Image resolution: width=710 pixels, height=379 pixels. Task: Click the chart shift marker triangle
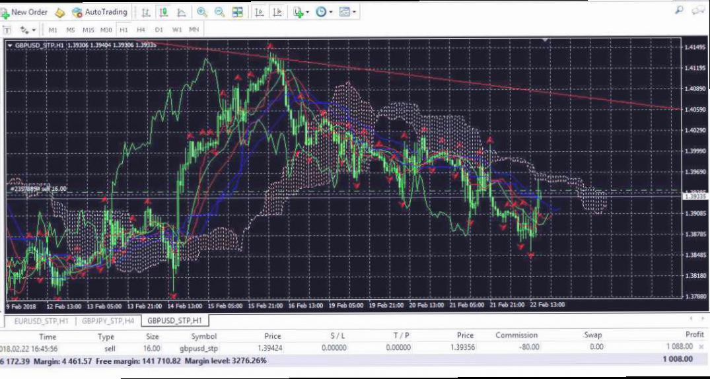[546, 41]
